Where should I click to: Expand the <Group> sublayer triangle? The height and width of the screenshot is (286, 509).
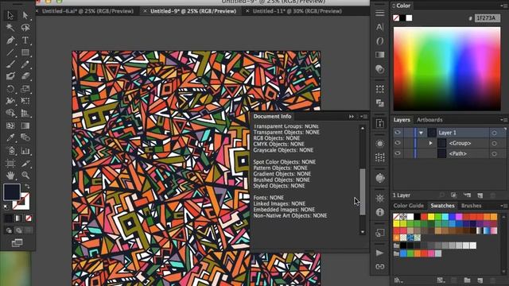(x=431, y=143)
